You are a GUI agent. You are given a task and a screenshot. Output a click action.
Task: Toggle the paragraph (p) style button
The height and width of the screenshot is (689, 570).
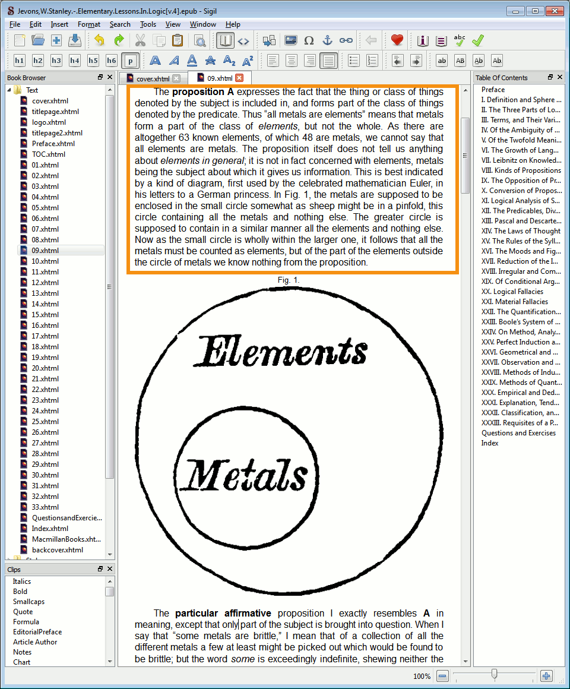(x=131, y=61)
